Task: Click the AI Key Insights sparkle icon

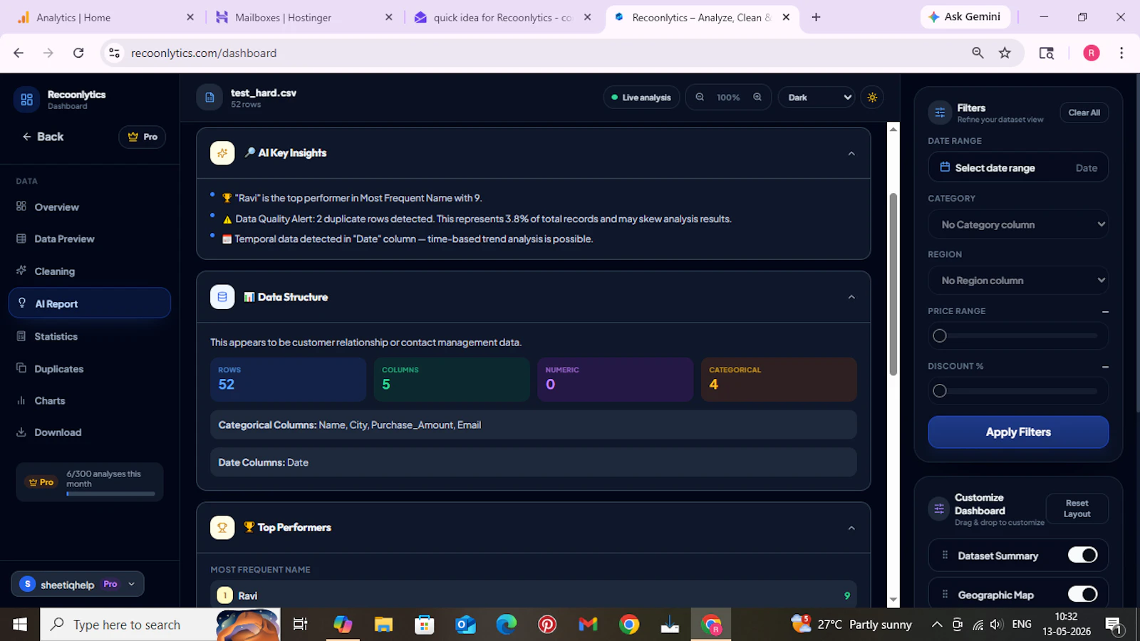Action: (x=222, y=152)
